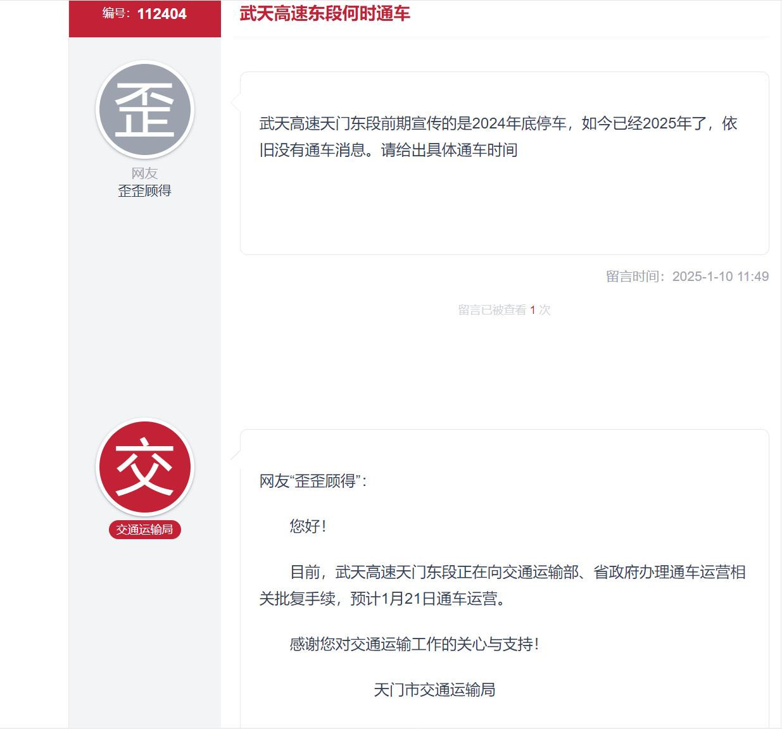
Task: Click the red 交 department avatar
Action: click(145, 468)
